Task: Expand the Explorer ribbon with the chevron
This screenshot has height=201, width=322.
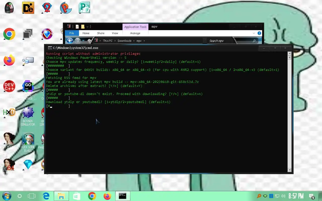Action: coord(254,33)
